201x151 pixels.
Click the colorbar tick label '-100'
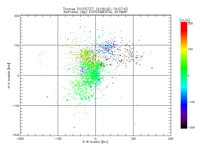pyautogui.click(x=191, y=102)
